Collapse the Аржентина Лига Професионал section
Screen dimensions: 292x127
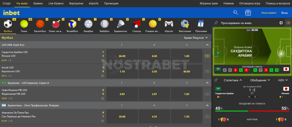[x=207, y=105]
